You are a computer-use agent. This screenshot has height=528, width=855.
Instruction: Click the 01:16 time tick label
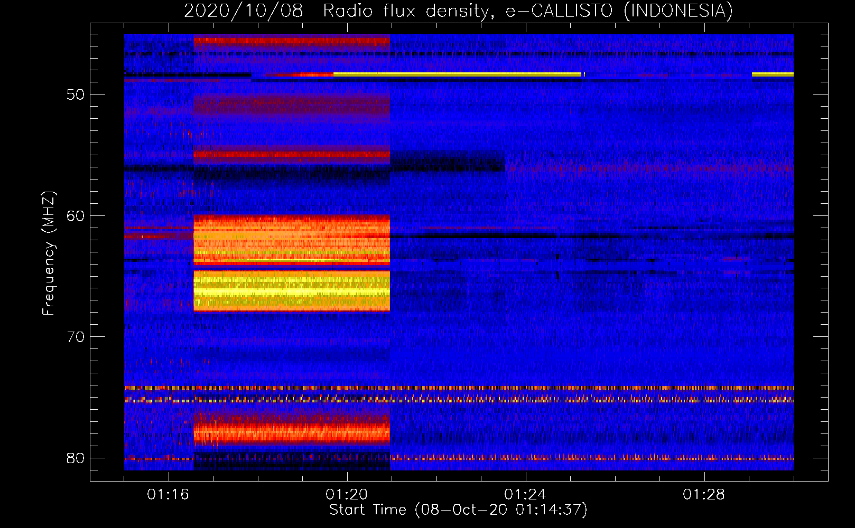point(168,495)
